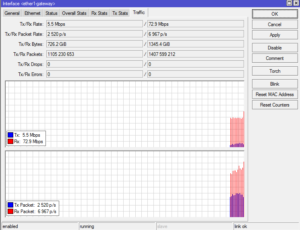Click the Rx Bytes field showing 1345.4 GiB
The width and height of the screenshot is (300, 230).
[x=195, y=44]
